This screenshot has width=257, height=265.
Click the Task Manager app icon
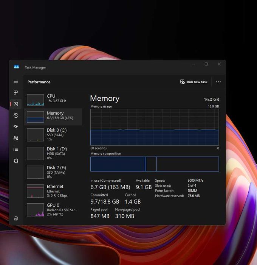click(17, 67)
